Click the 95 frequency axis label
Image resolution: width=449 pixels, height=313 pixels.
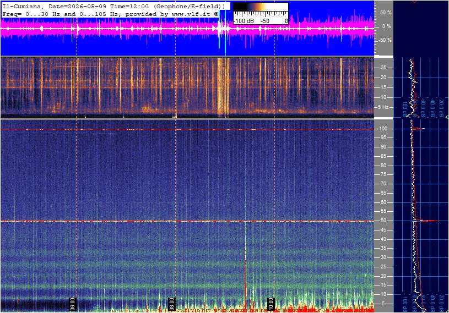383,138
